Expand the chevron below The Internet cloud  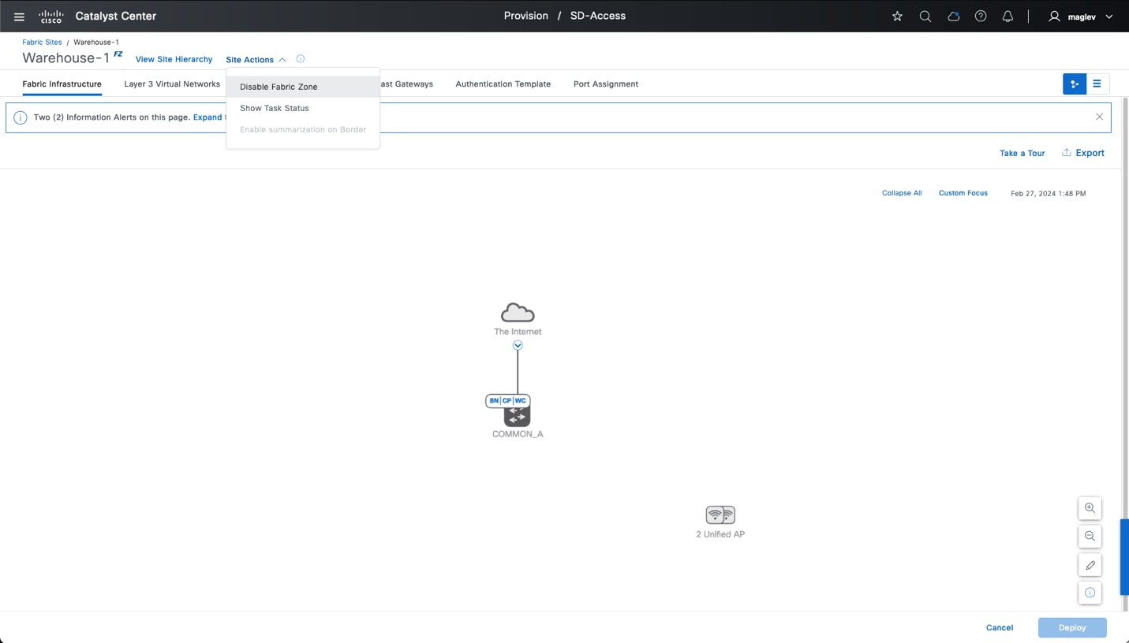point(518,345)
